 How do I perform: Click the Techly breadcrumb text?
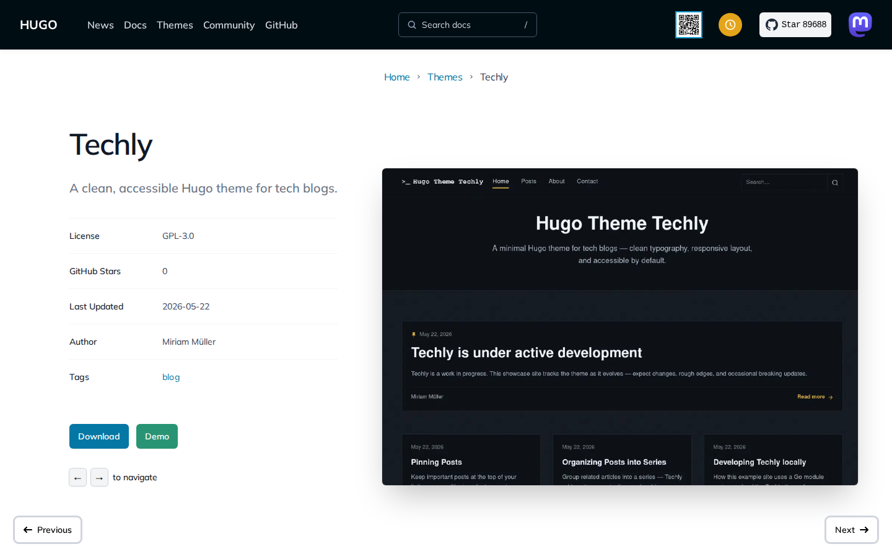(494, 77)
